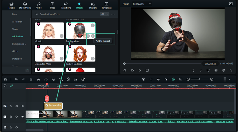This screenshot has width=238, height=132.
Task: Undo the last action
Action: click(16, 79)
